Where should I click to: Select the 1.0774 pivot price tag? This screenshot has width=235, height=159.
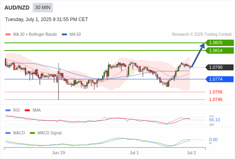click(x=219, y=79)
